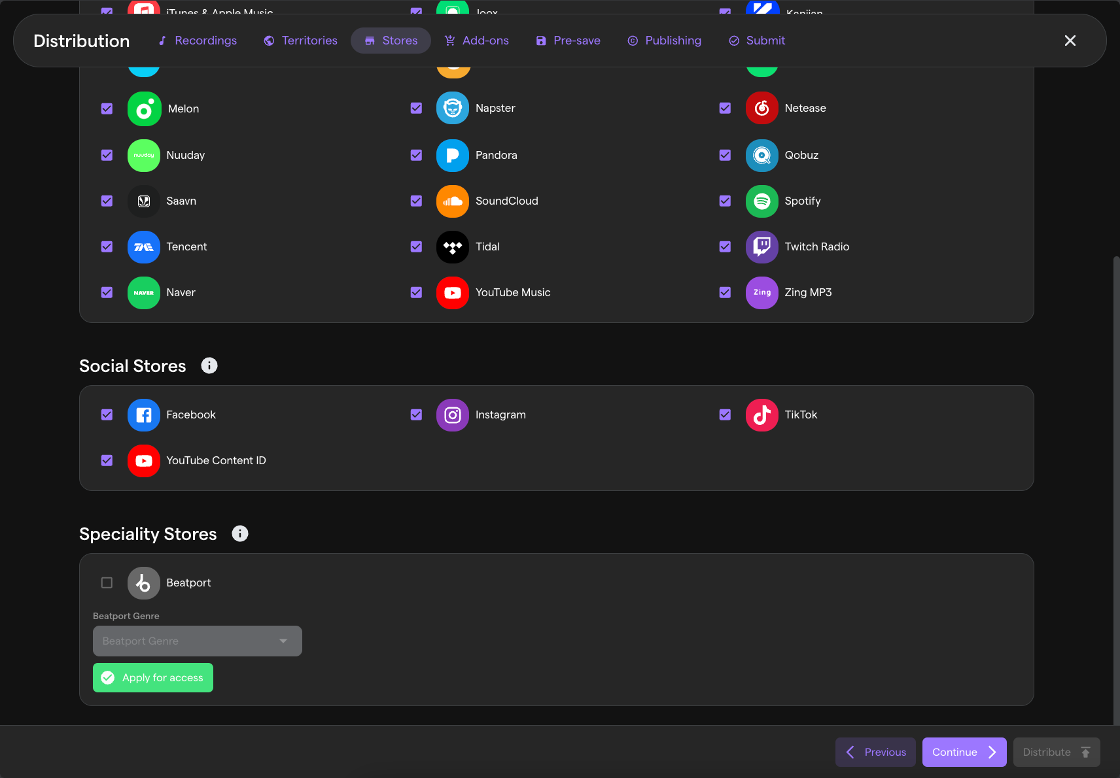Screen dimensions: 1120x778
Task: Uncheck the Facebook checkbox
Action: (107, 414)
